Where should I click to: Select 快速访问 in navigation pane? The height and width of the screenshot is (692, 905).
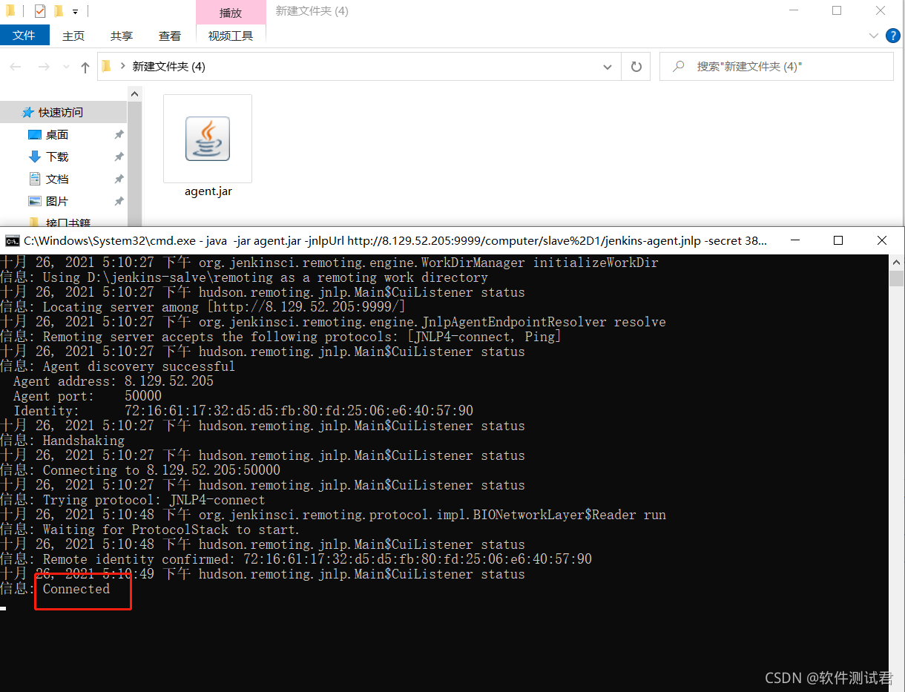[61, 112]
